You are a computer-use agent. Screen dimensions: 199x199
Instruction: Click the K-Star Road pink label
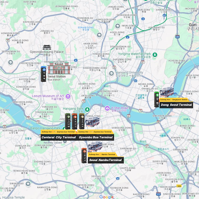(x=120, y=108)
